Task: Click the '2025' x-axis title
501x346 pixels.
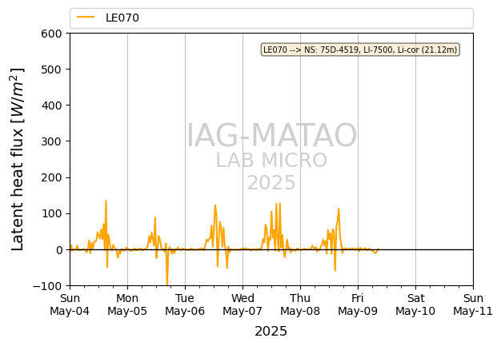Action: pos(271,332)
